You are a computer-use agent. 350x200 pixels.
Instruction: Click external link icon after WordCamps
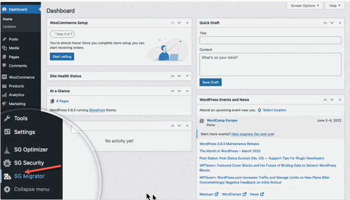pyautogui.click(x=245, y=194)
